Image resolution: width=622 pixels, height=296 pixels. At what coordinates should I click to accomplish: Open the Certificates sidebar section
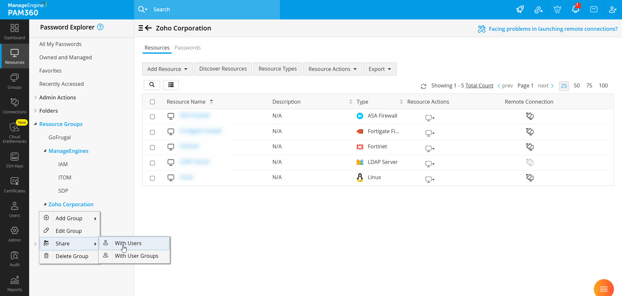tap(15, 185)
